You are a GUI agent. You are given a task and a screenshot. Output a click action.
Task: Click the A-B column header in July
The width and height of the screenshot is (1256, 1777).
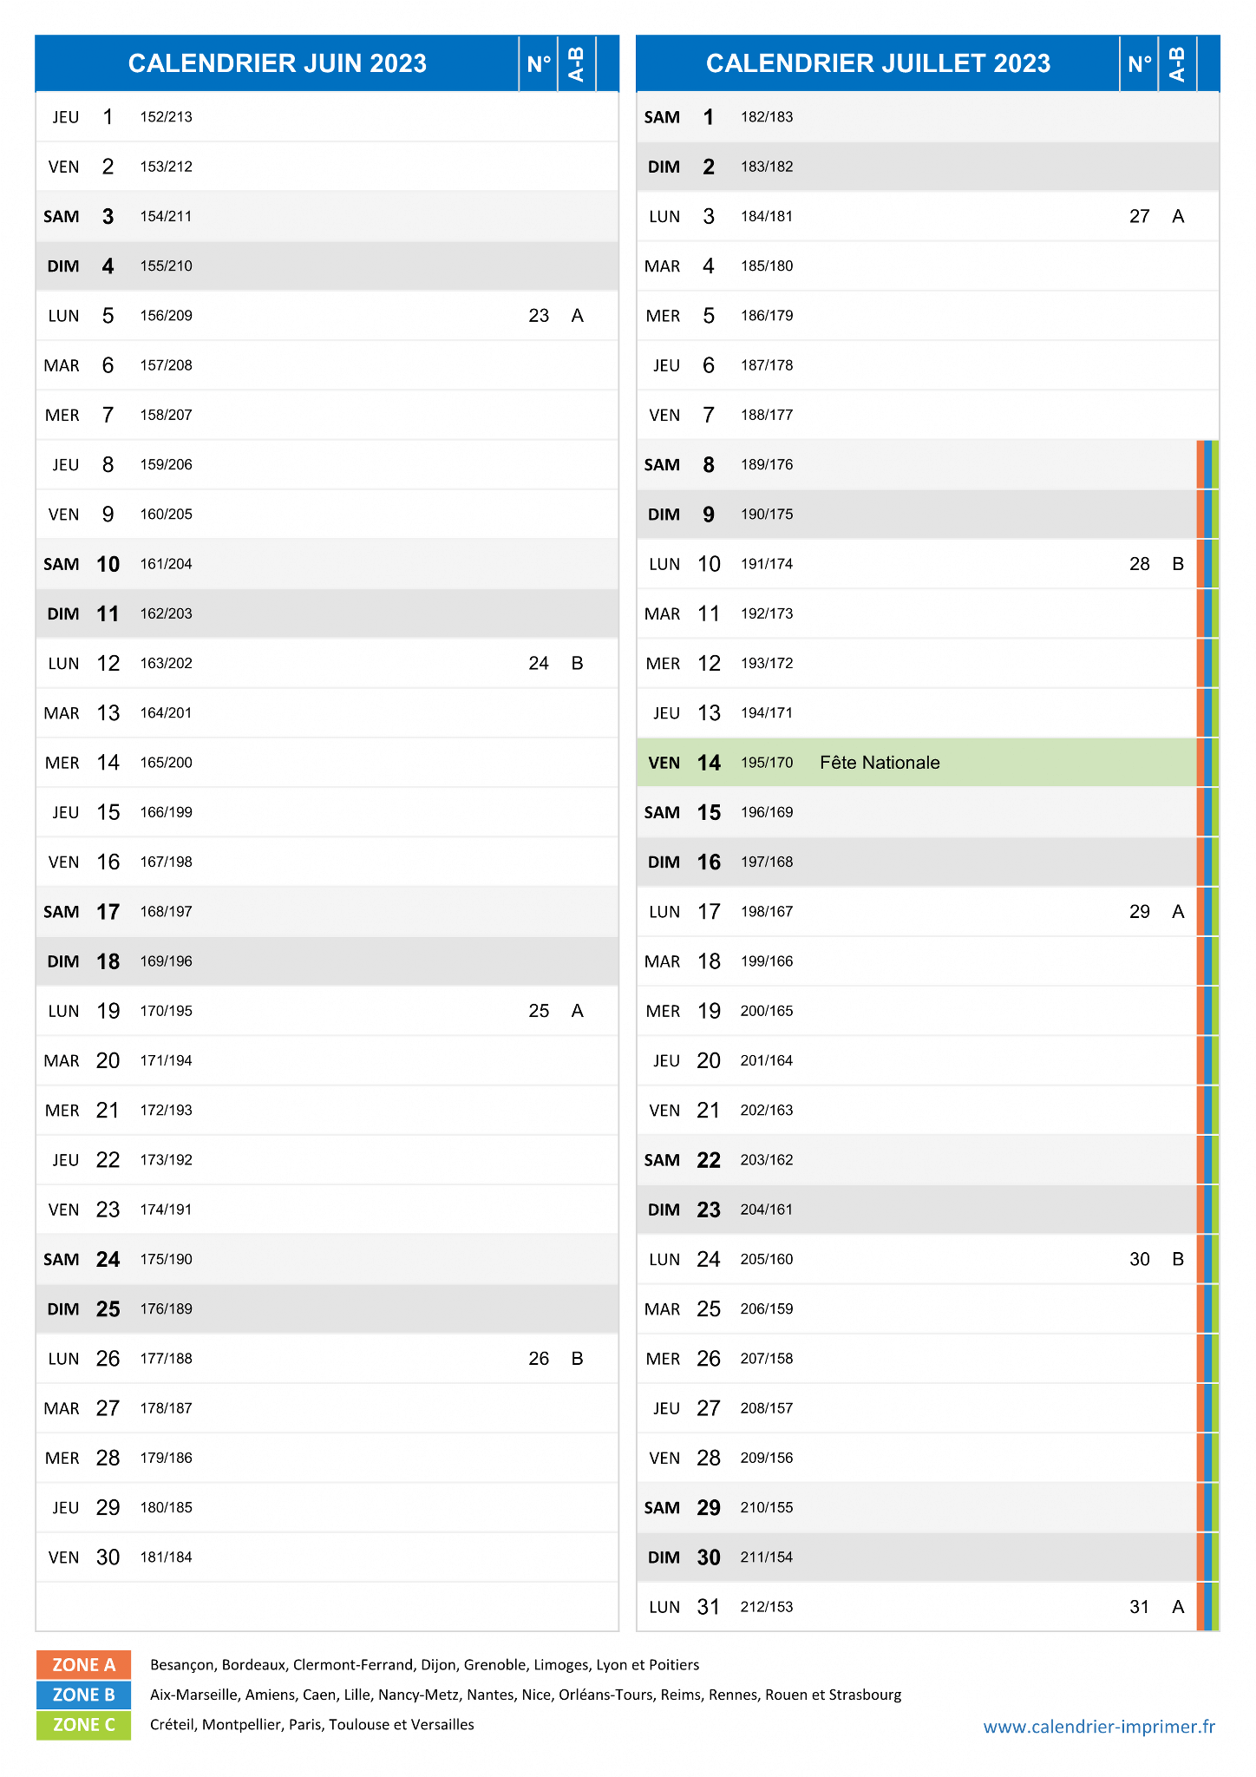(1177, 63)
